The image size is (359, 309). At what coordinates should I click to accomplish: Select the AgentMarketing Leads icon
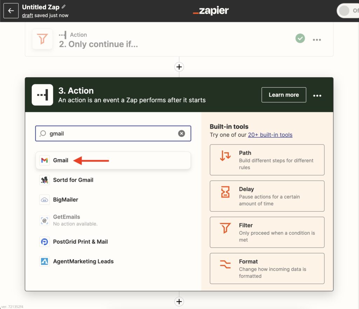click(45, 261)
